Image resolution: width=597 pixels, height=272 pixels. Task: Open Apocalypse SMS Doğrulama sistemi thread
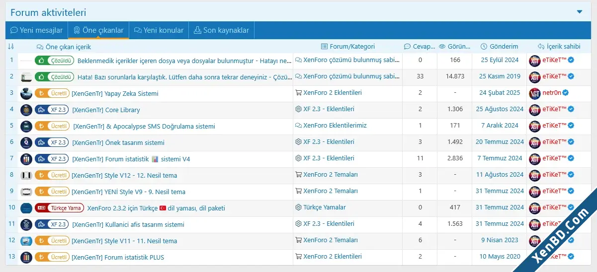coord(144,126)
